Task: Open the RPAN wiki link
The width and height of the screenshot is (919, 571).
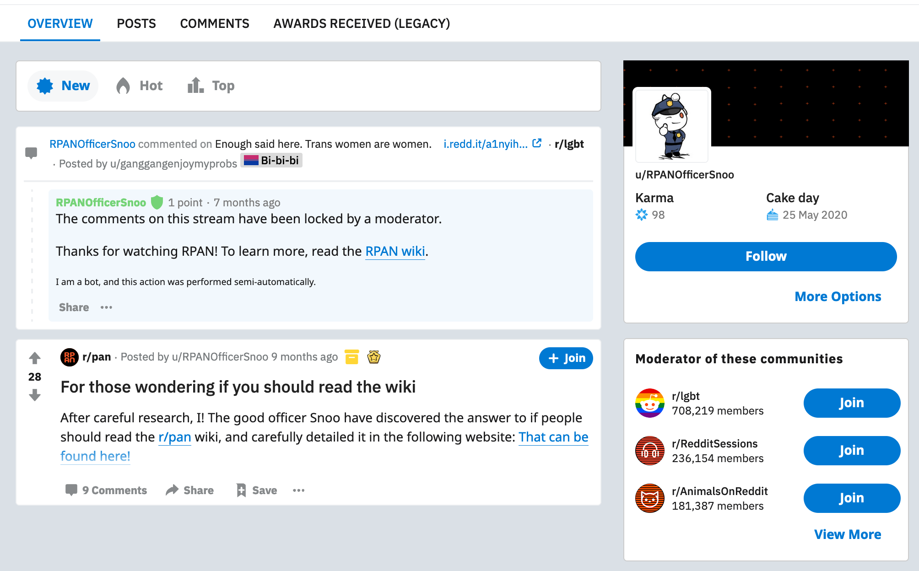Action: click(x=395, y=251)
